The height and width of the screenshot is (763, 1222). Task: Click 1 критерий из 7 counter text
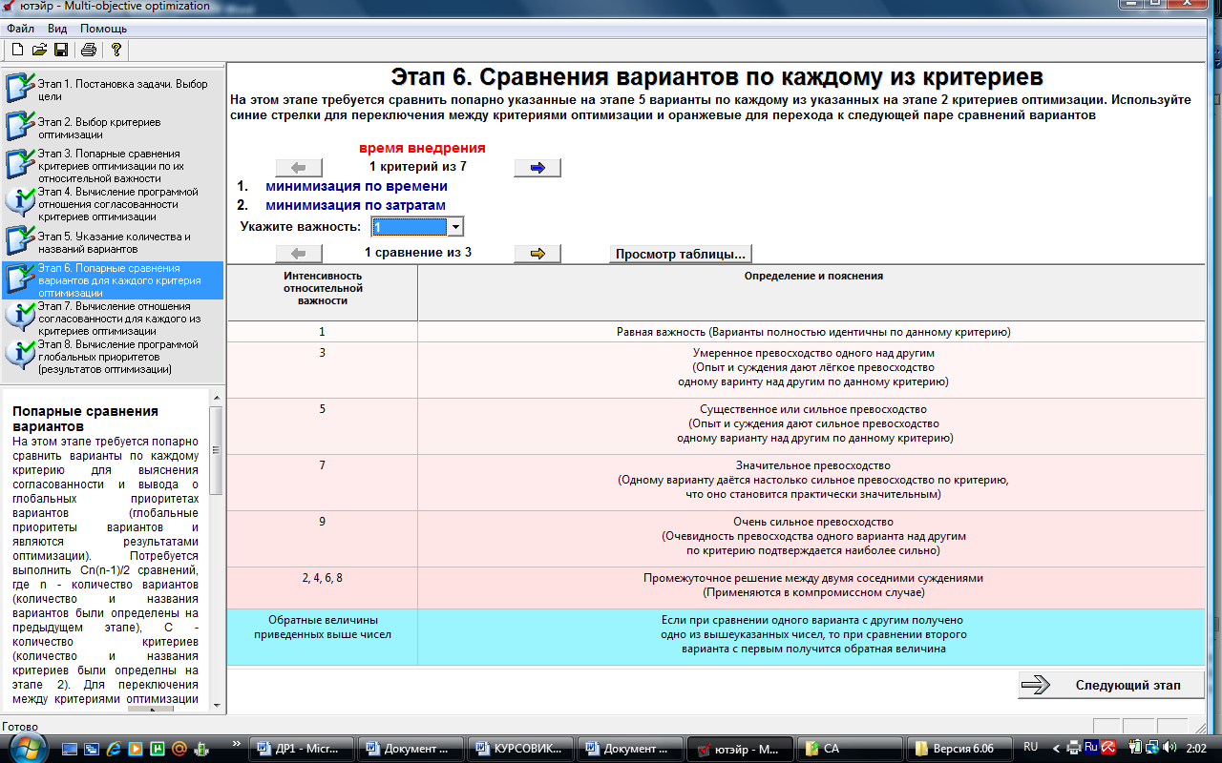pos(418,166)
